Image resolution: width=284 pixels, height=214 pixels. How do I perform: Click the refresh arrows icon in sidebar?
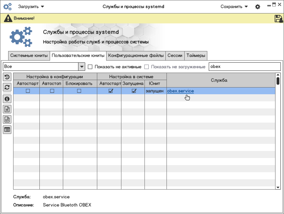(x=7, y=87)
